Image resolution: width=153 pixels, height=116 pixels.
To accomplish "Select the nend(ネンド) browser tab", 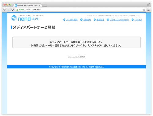I will coord(28,6).
